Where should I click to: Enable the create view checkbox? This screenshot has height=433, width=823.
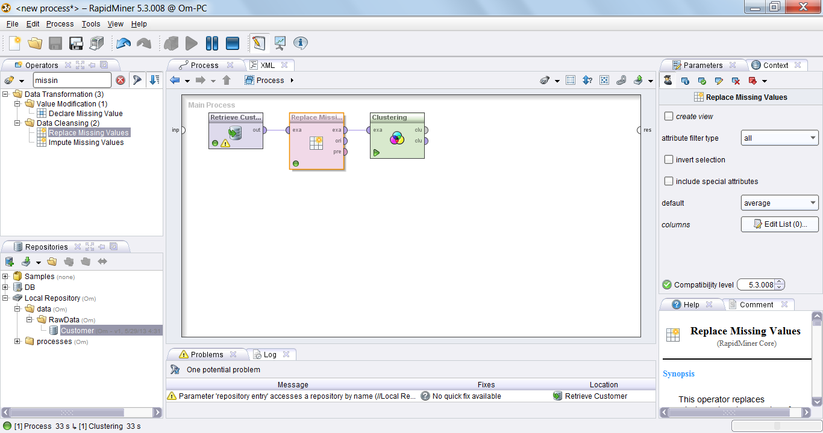tap(669, 116)
